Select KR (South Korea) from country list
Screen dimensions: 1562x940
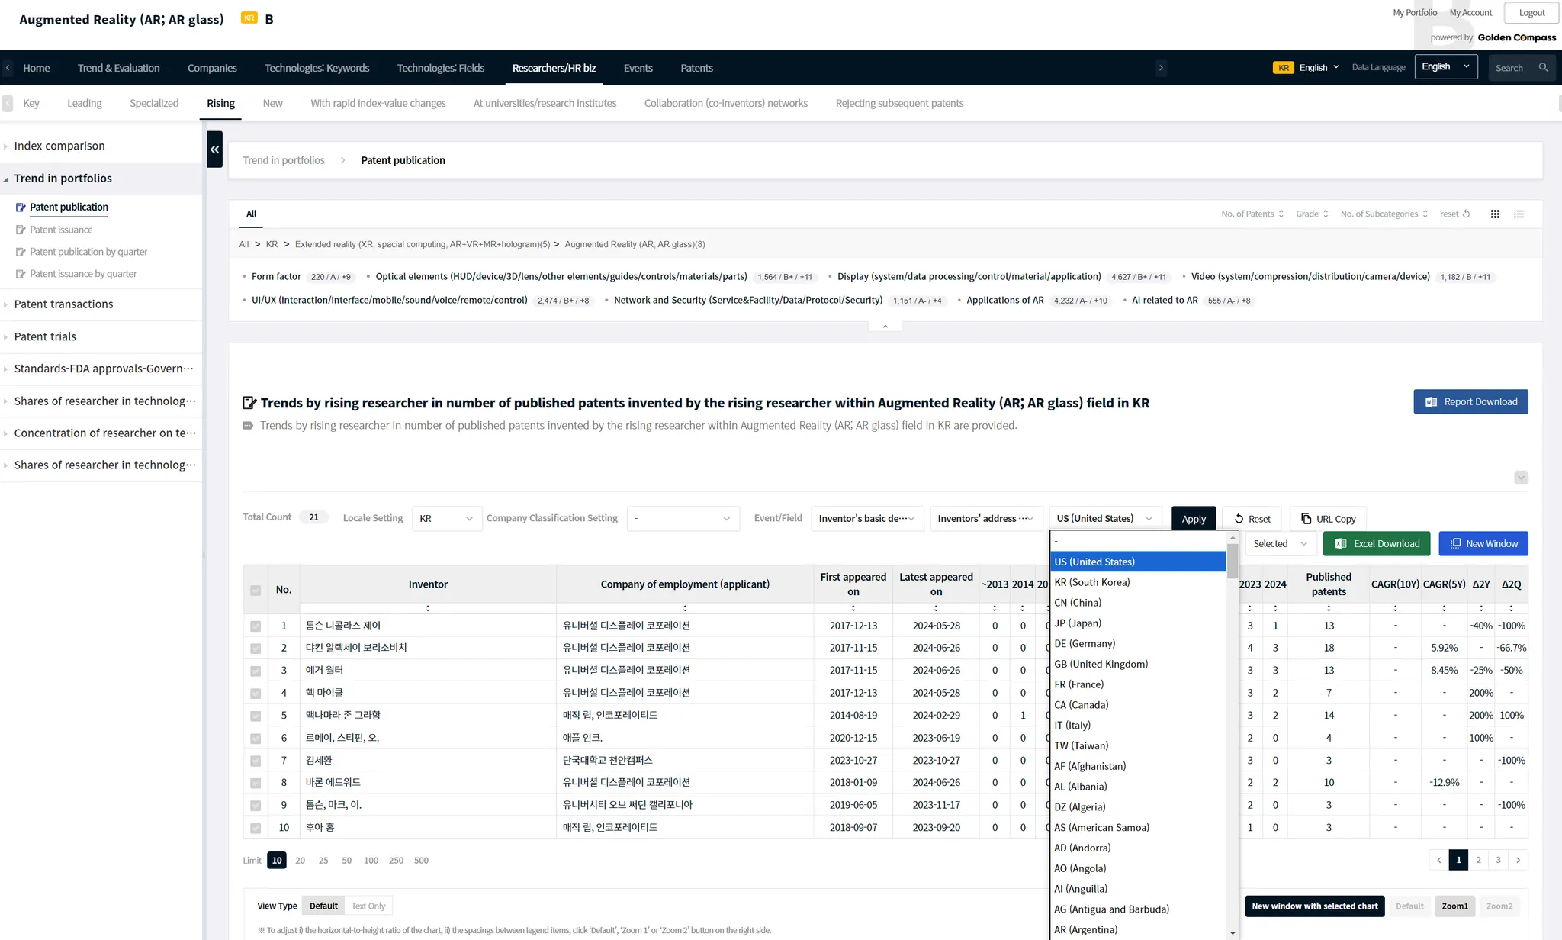click(x=1092, y=582)
